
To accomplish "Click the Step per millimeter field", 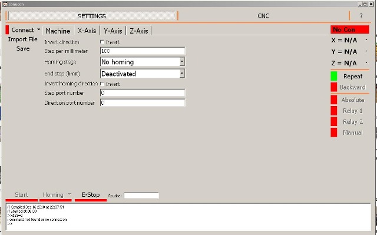I will [143, 51].
